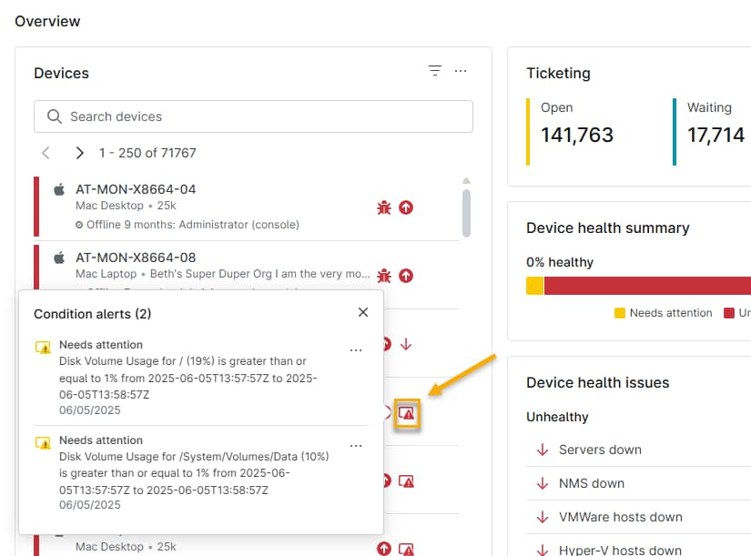Click the bug icon on AT-MON-X8664-04

tap(382, 207)
